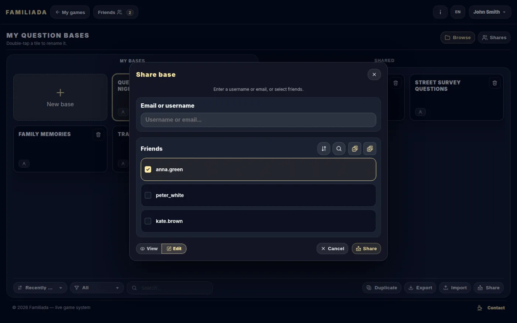517x323 pixels.
Task: Expand John Smith user menu
Action: point(490,12)
